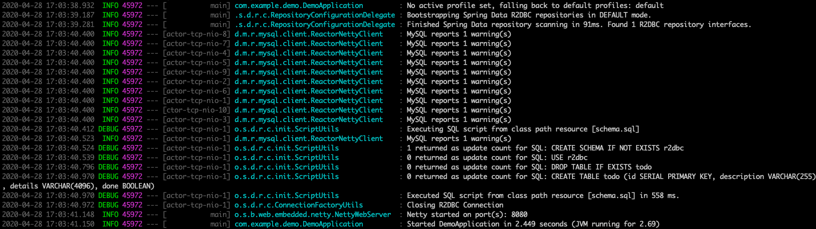
Task: Click the 2020-04-28 17:03:38.932 timestamp
Action: pyautogui.click(x=48, y=5)
